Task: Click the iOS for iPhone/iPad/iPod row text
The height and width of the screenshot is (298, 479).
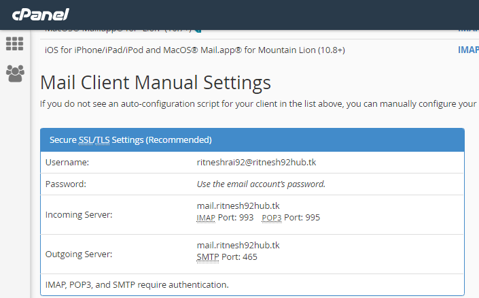Action: [195, 50]
